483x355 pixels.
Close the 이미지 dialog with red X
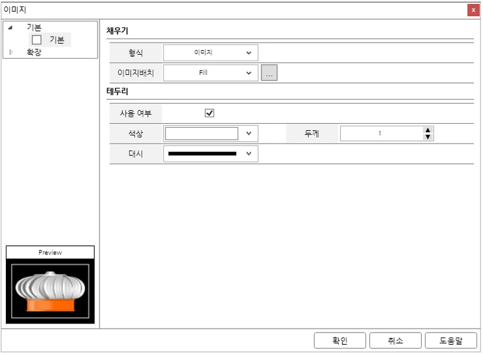pos(473,10)
